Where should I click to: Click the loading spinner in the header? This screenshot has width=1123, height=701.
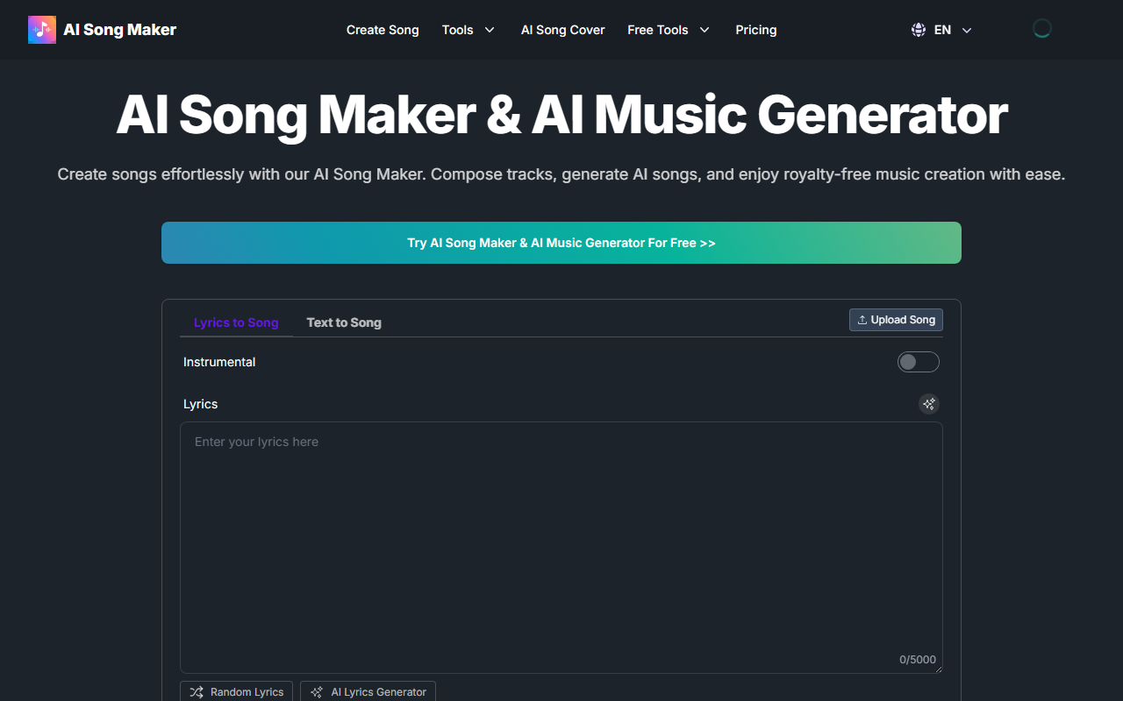coord(1042,29)
